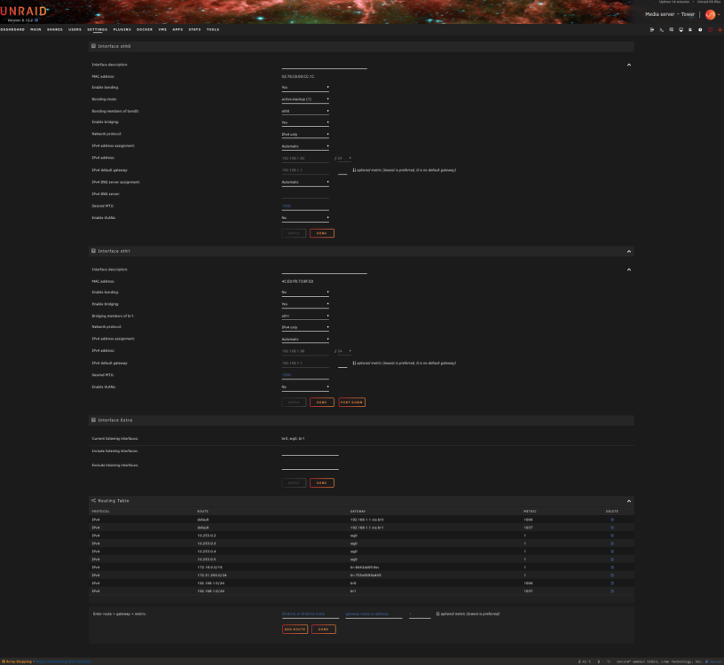Image resolution: width=724 pixels, height=665 pixels.
Task: Click eth0 Interface description field
Action: [x=324, y=65]
